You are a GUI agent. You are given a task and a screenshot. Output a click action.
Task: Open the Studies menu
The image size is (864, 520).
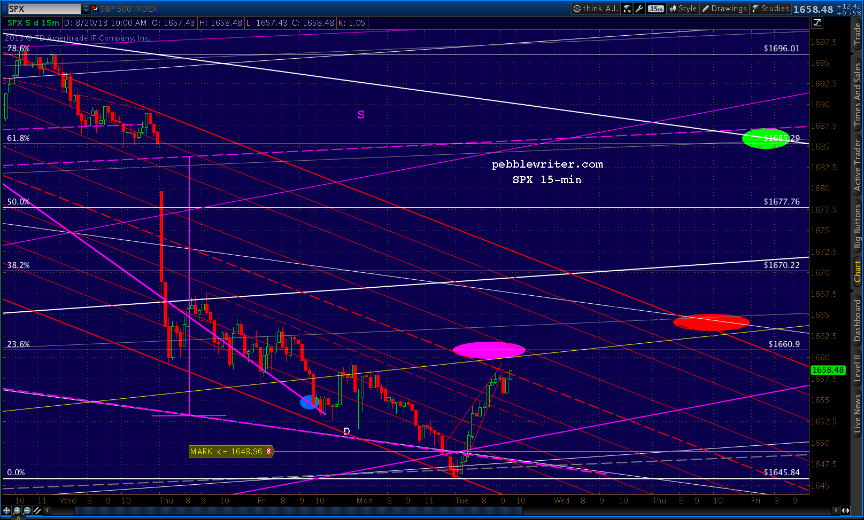pyautogui.click(x=770, y=9)
